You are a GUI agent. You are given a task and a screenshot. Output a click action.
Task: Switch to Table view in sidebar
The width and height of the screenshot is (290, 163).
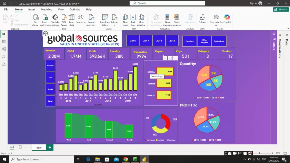(4, 41)
